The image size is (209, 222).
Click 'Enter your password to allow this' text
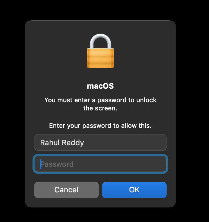(100, 126)
